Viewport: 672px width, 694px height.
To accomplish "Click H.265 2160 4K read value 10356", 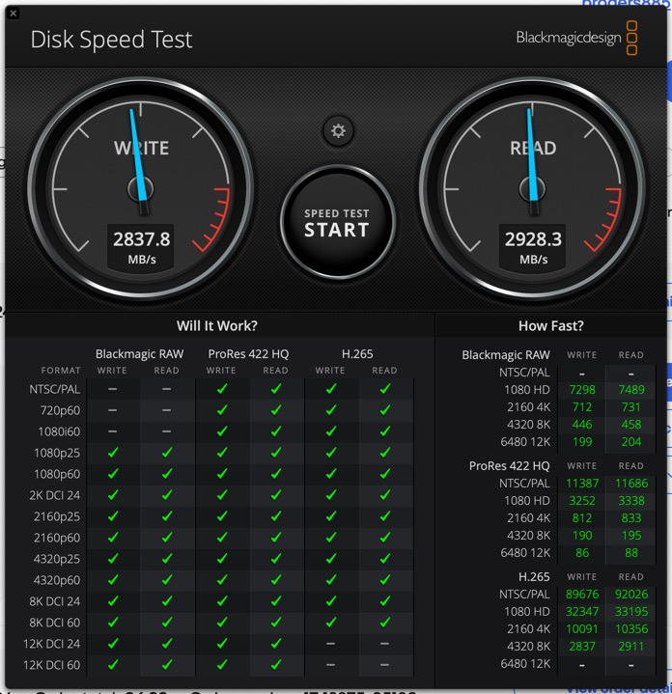I will 631,629.
